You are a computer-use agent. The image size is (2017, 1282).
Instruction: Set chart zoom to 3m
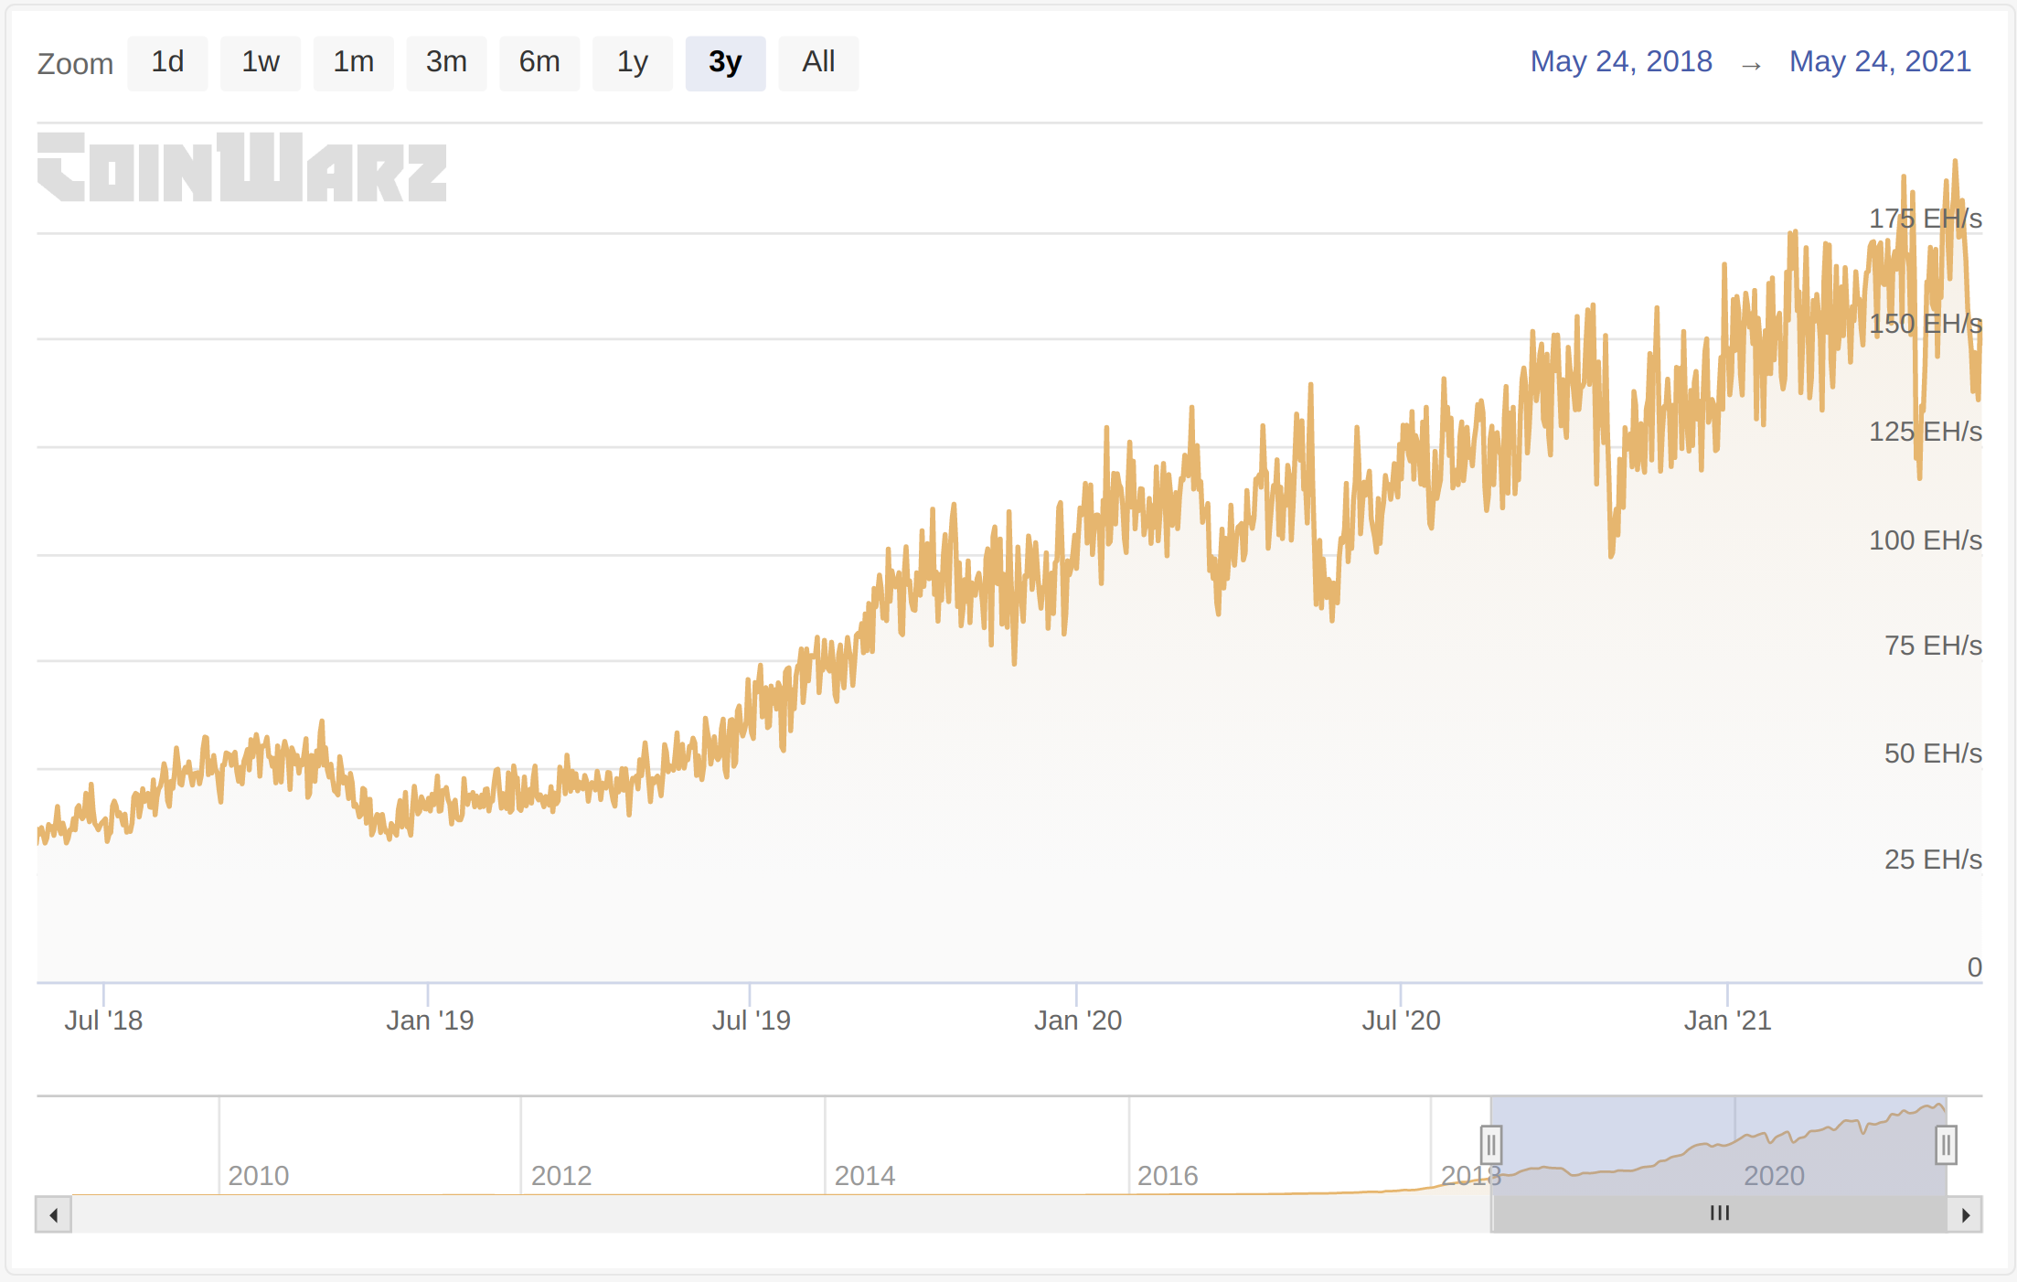[446, 63]
